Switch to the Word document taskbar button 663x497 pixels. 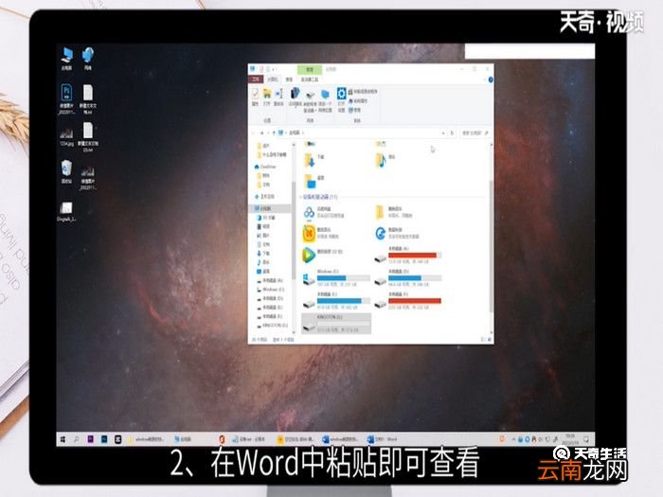(x=383, y=439)
